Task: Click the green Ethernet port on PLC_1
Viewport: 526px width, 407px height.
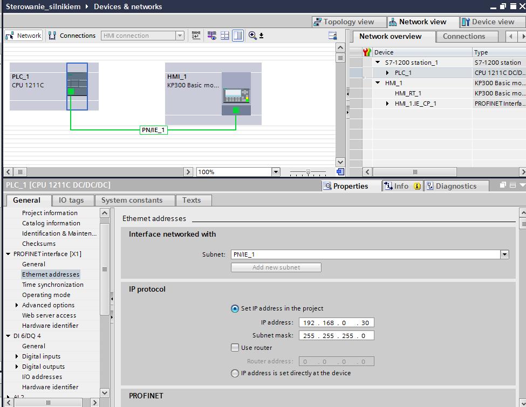Action: pos(71,92)
